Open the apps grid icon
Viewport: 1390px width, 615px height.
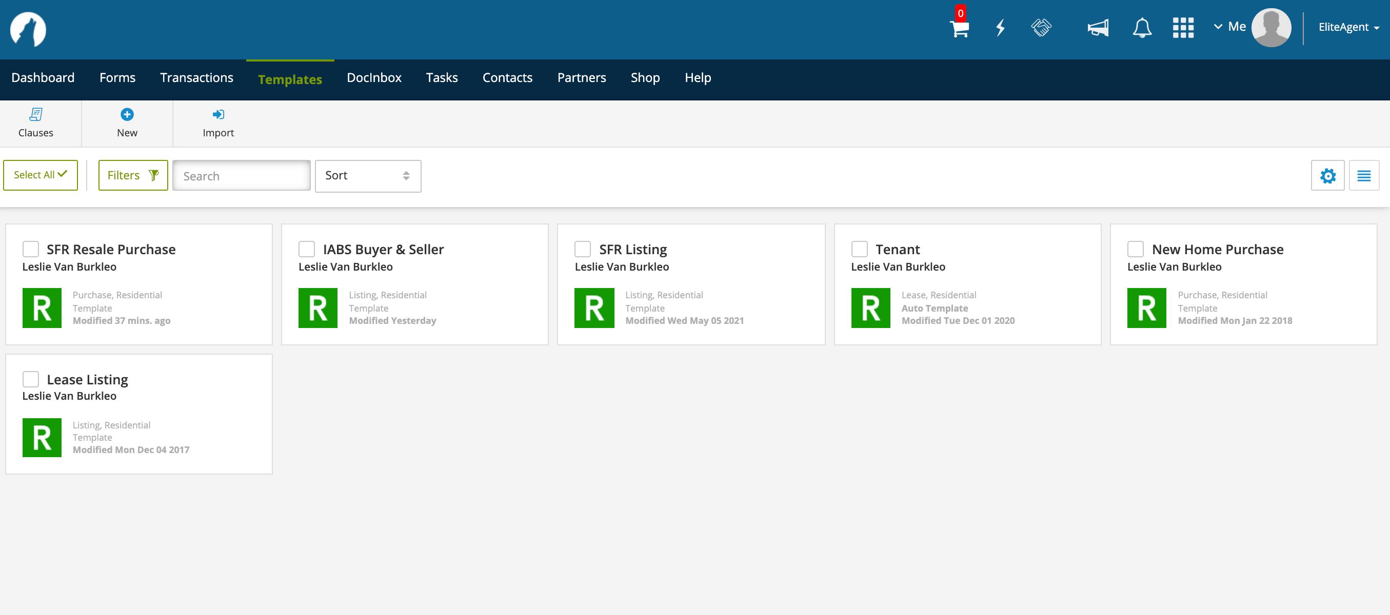1183,28
